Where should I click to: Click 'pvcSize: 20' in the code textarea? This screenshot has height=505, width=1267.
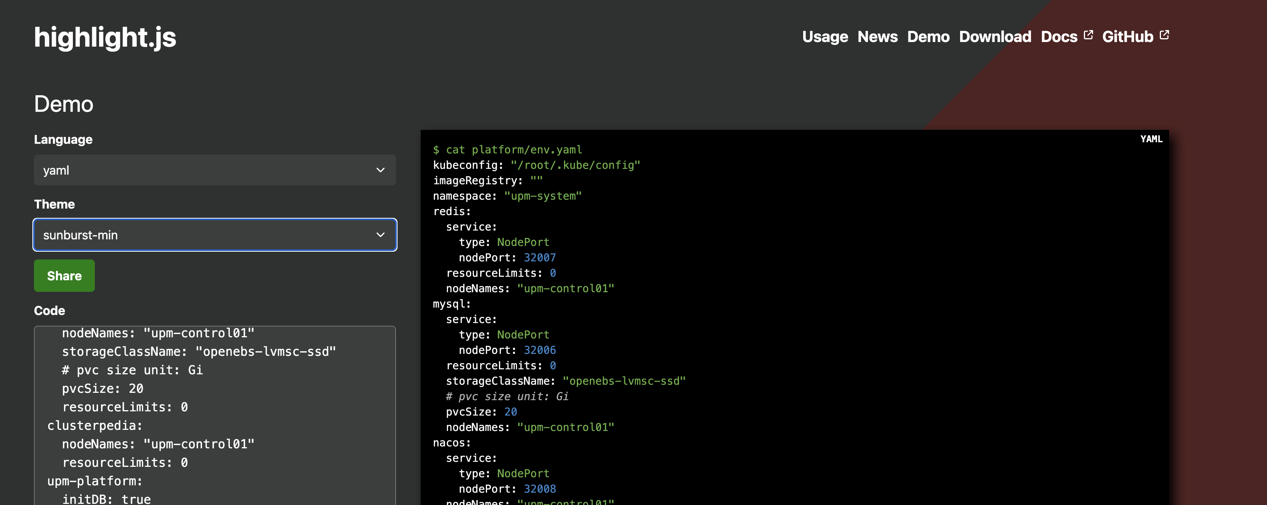click(102, 389)
